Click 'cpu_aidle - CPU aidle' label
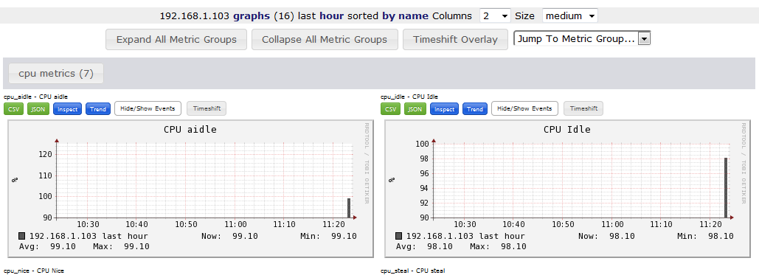Image resolution: width=759 pixels, height=275 pixels. pyautogui.click(x=35, y=97)
